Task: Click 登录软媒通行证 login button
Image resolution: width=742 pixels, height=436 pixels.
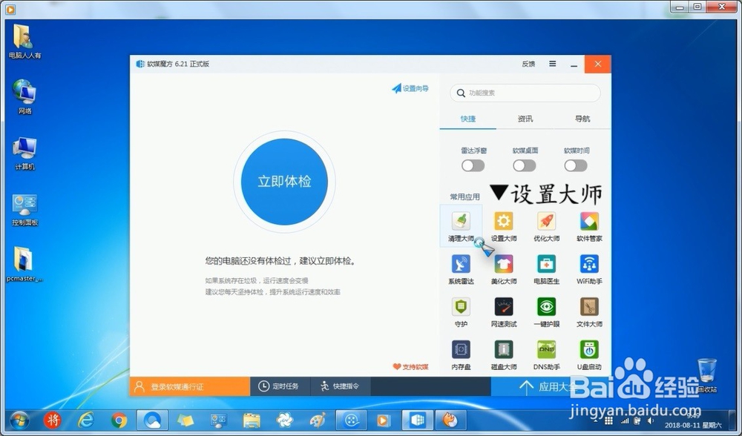Action: point(190,386)
